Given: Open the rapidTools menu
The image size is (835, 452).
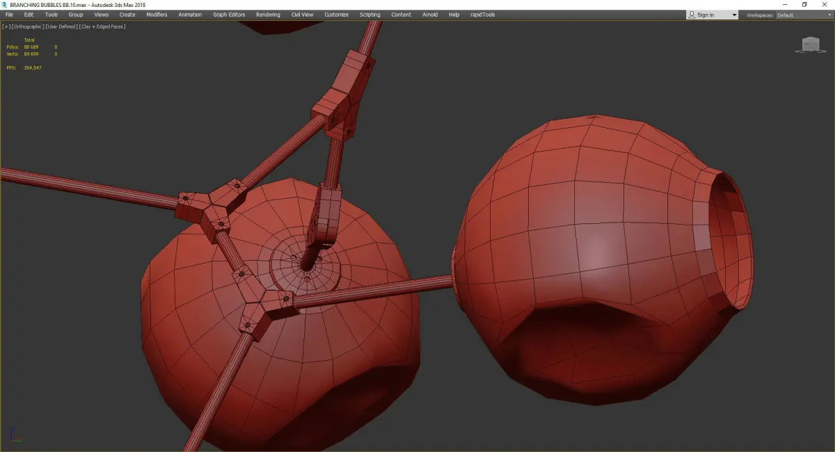Looking at the screenshot, I should 483,15.
